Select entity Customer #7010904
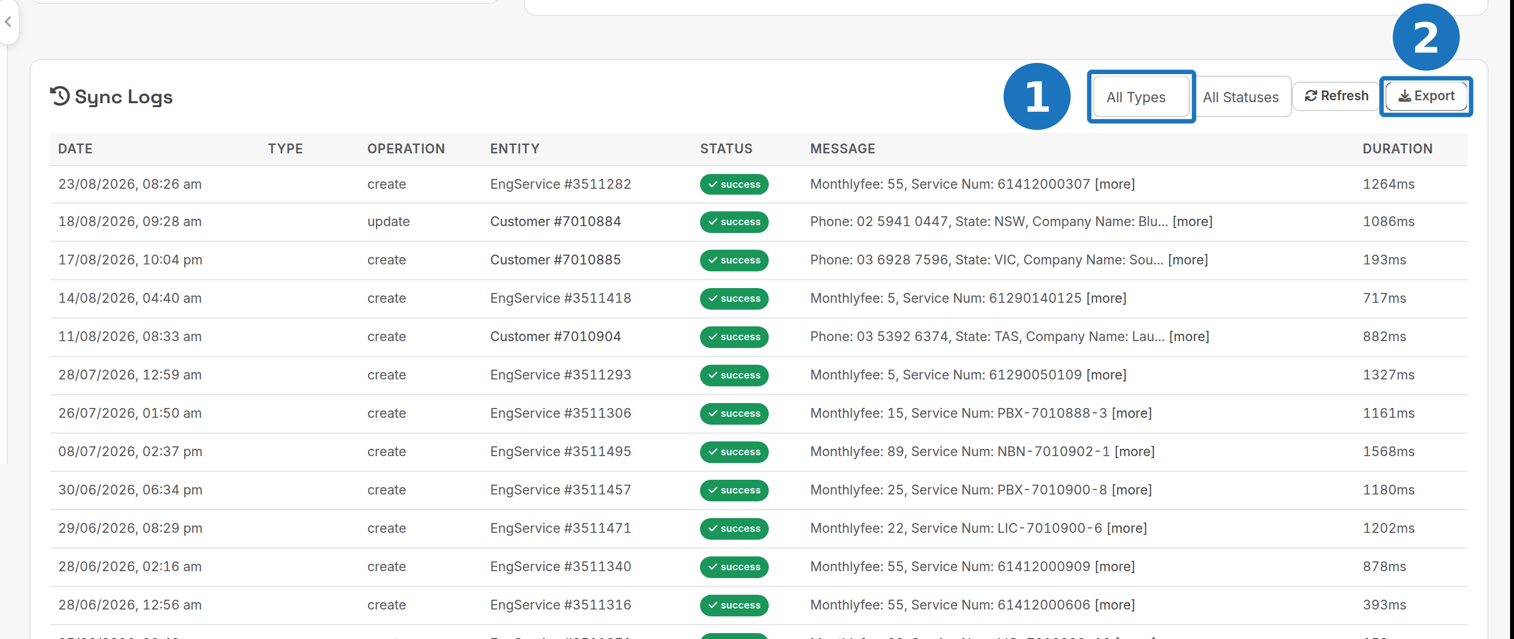This screenshot has width=1514, height=639. point(555,336)
